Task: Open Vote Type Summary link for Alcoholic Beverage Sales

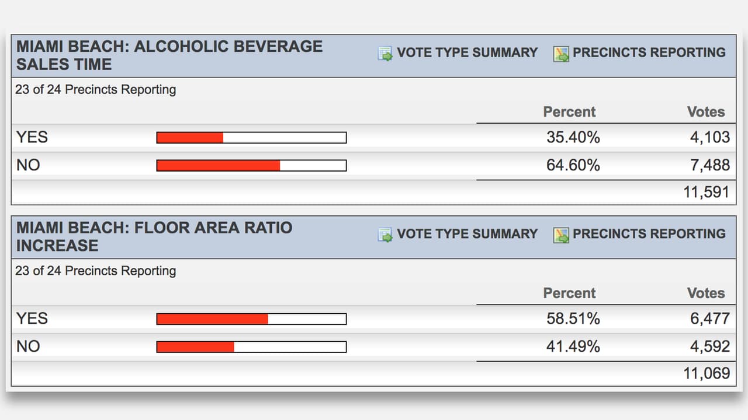Action: (x=467, y=52)
